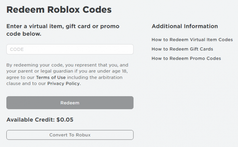238x147 pixels.
Task: Open the Privacy Policy link
Action: 64,84
